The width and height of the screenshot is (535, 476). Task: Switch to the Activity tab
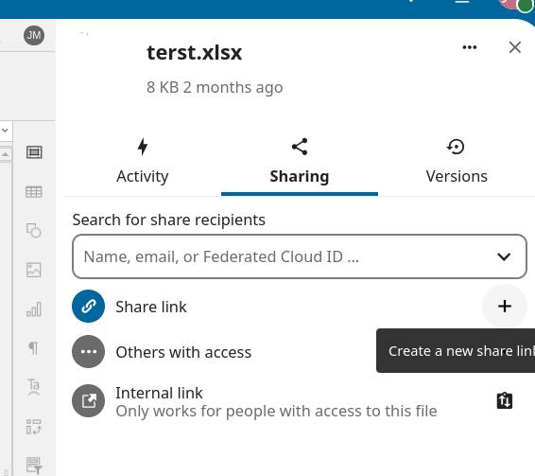143,161
